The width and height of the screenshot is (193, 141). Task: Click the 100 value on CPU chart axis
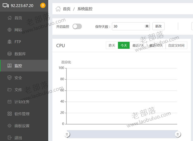pos(61,68)
